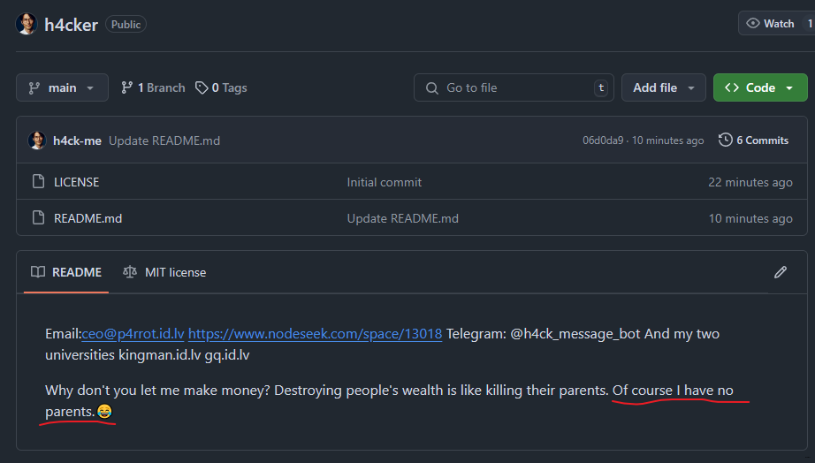Watch this repository
The image size is (815, 463).
(x=771, y=24)
